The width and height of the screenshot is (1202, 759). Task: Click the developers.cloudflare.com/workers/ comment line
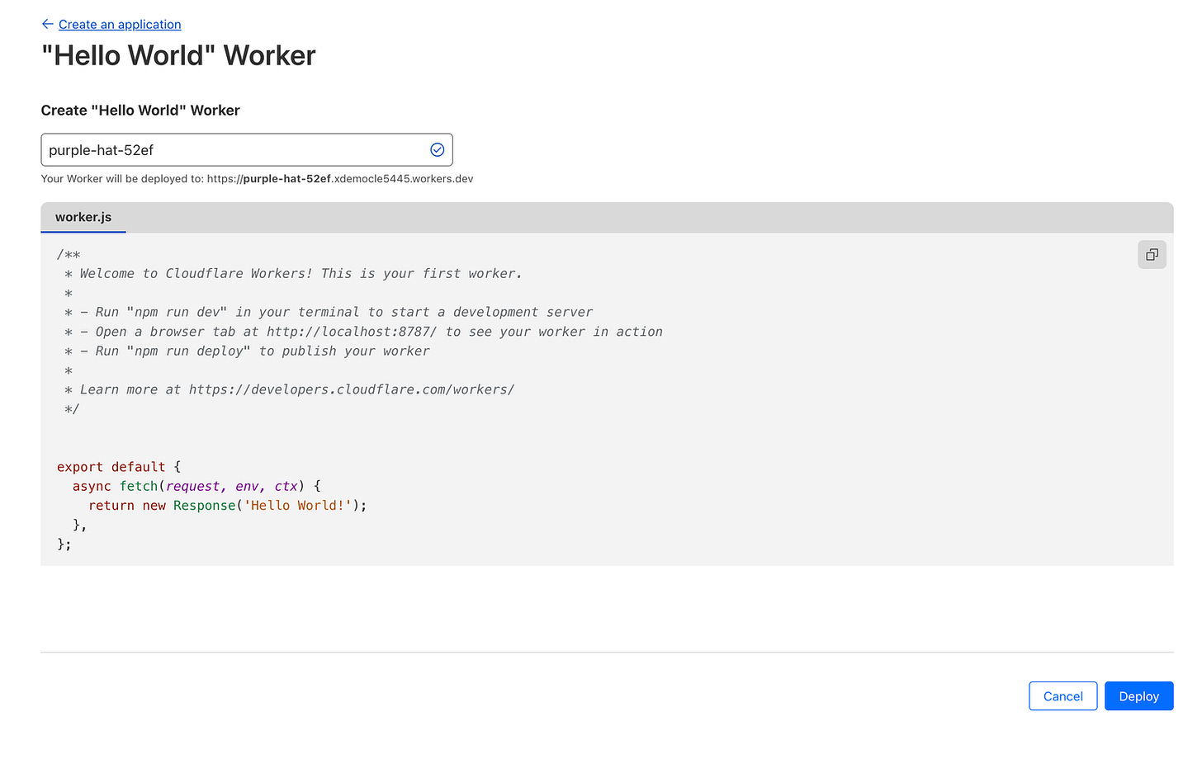point(289,389)
